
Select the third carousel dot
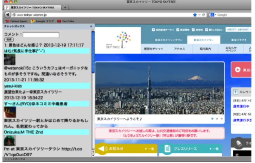click(222, 119)
